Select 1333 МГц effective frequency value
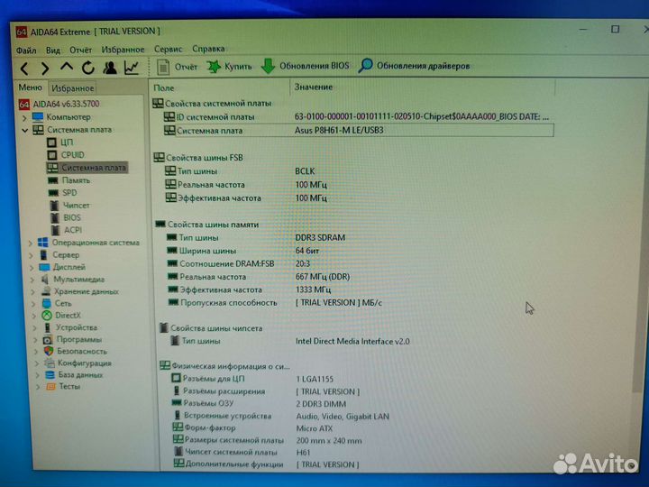This screenshot has width=649, height=487. pos(313,289)
